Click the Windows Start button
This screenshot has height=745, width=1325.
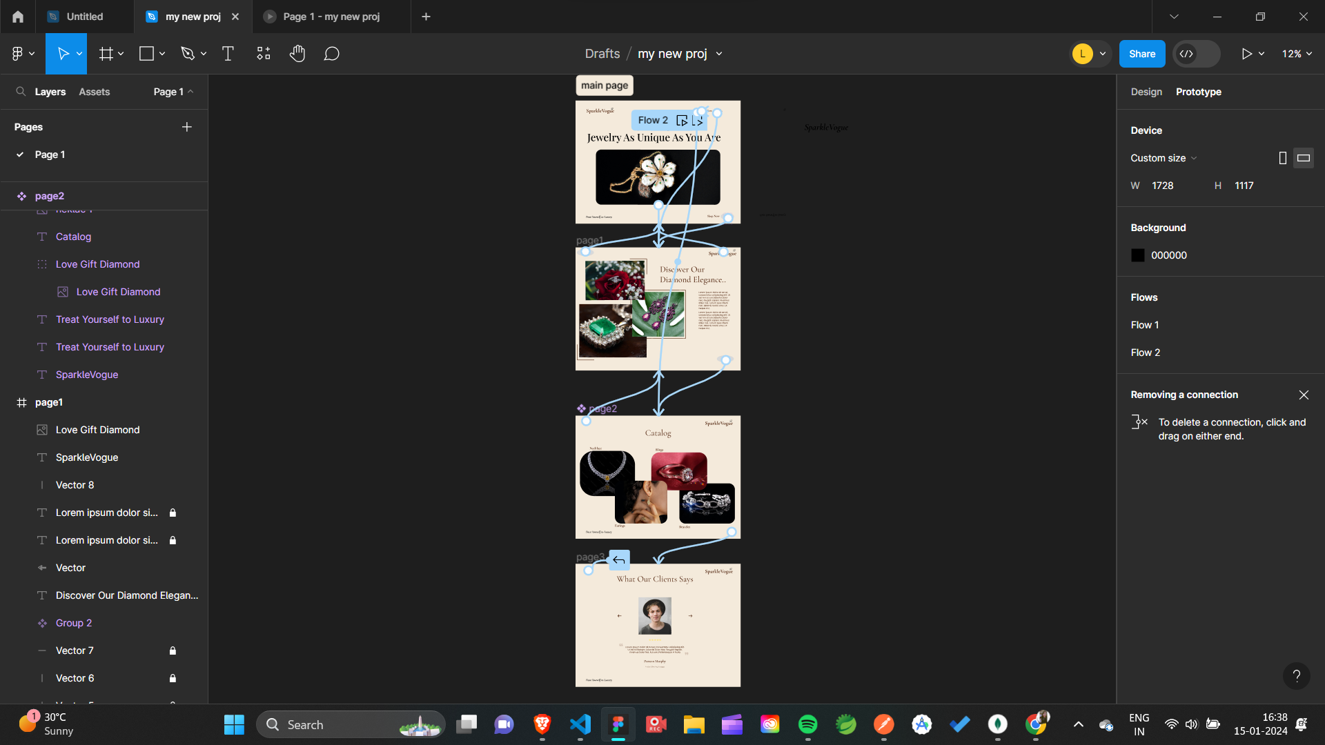pyautogui.click(x=234, y=724)
